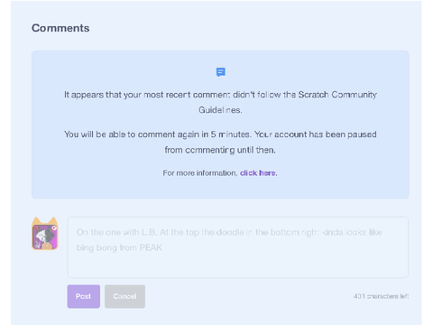Click the 'For more information,' text
The image size is (433, 325).
(x=200, y=173)
